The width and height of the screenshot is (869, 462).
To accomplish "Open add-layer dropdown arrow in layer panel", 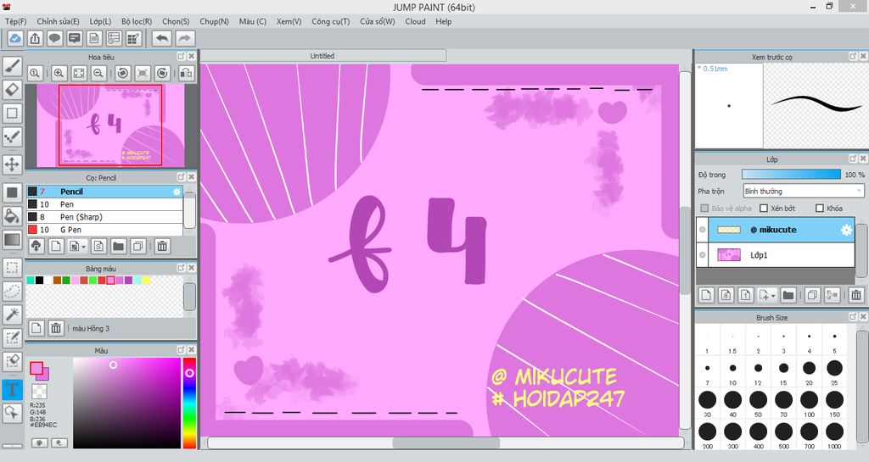I will 774,295.
